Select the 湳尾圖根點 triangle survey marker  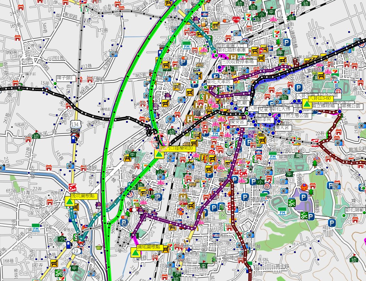click(x=135, y=252)
